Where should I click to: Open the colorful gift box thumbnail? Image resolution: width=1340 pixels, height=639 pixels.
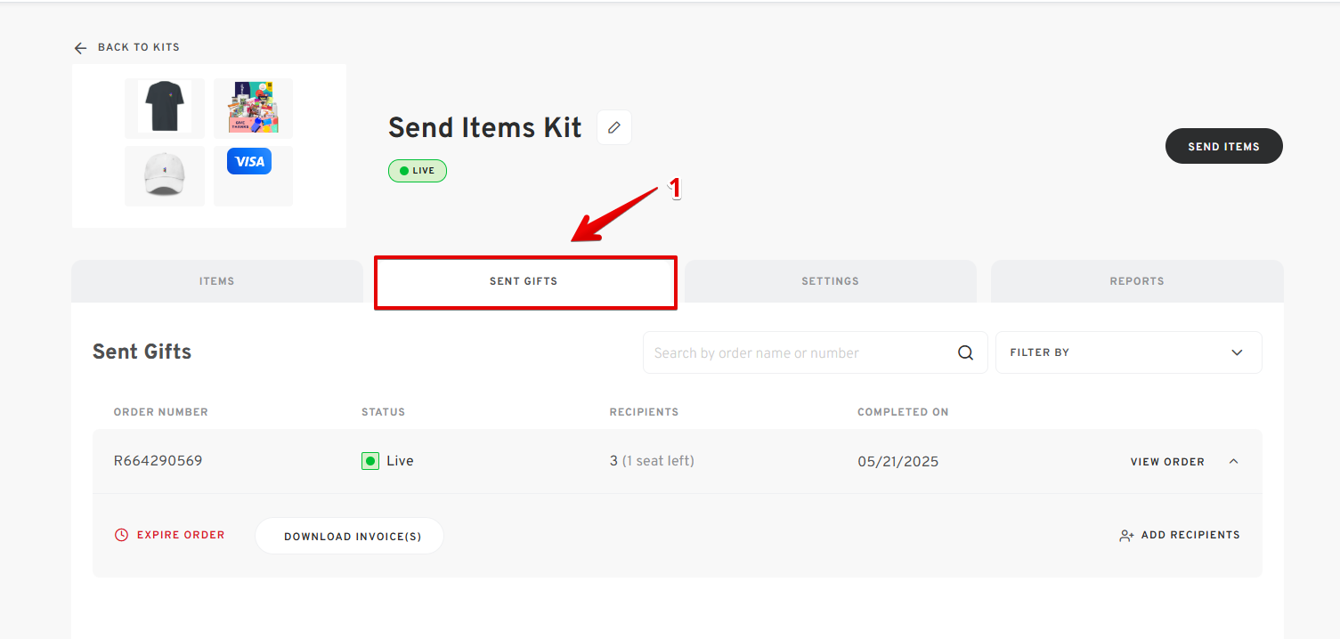(x=254, y=108)
